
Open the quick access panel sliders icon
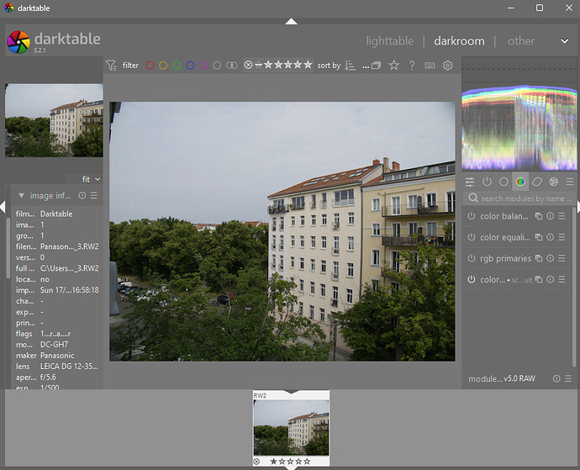tap(470, 182)
